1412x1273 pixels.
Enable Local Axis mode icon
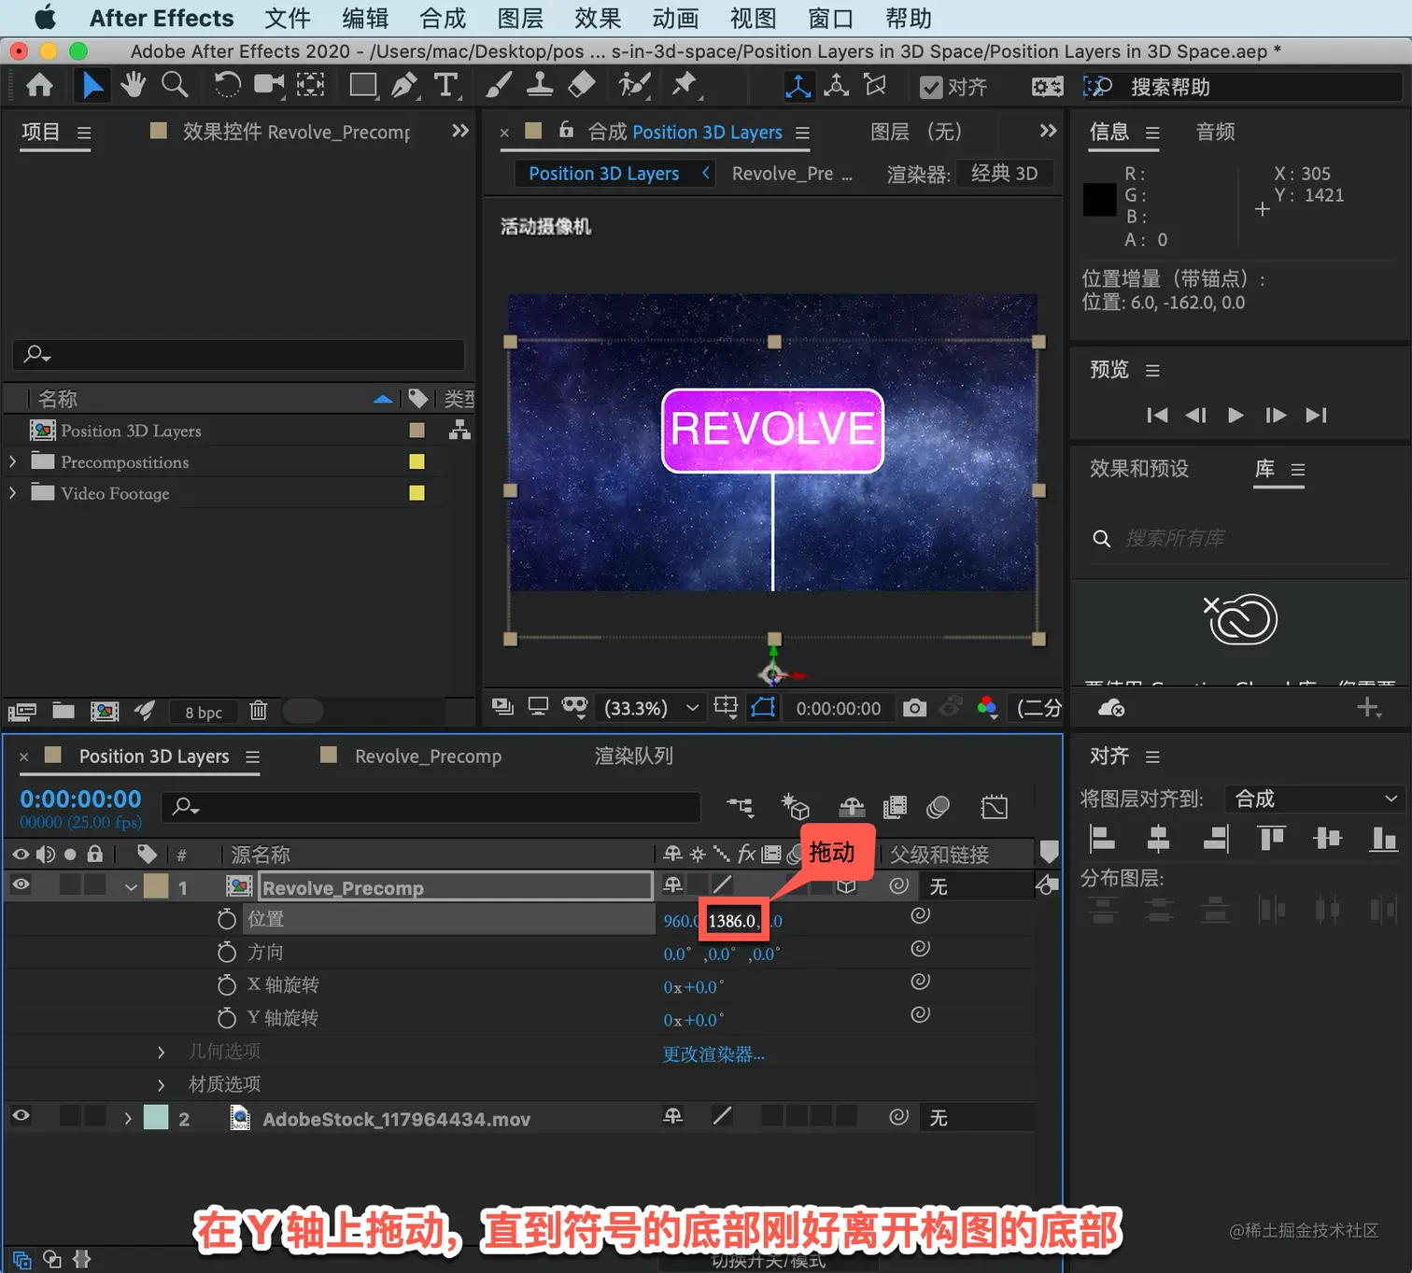coord(798,87)
